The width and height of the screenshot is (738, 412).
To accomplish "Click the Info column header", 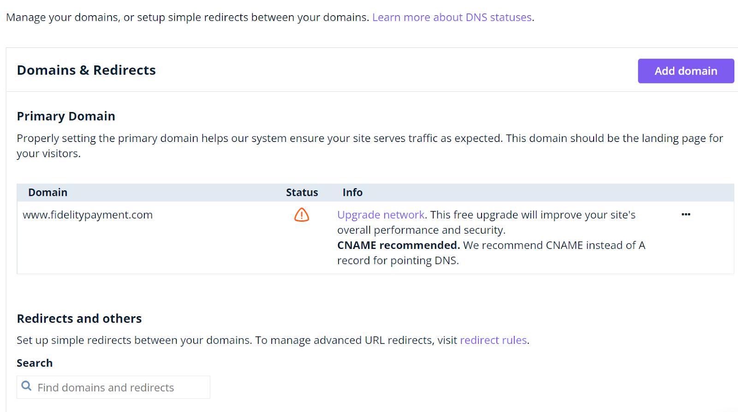I will 352,193.
